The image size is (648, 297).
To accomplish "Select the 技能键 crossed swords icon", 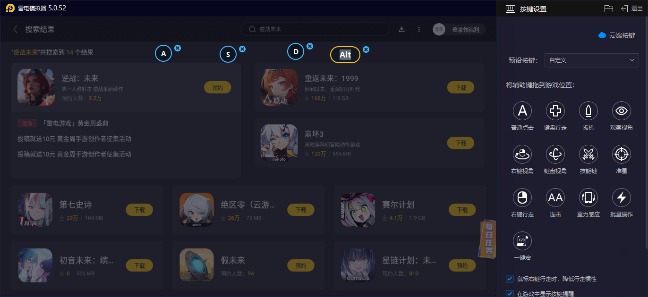I will click(588, 154).
